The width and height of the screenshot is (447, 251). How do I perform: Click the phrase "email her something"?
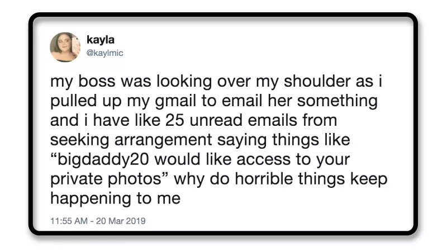[x=311, y=103]
